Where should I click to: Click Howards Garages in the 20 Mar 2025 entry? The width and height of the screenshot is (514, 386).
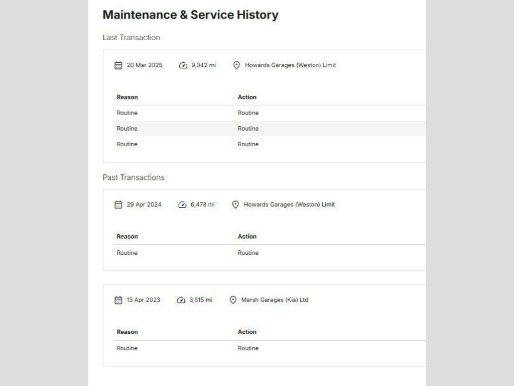(290, 65)
